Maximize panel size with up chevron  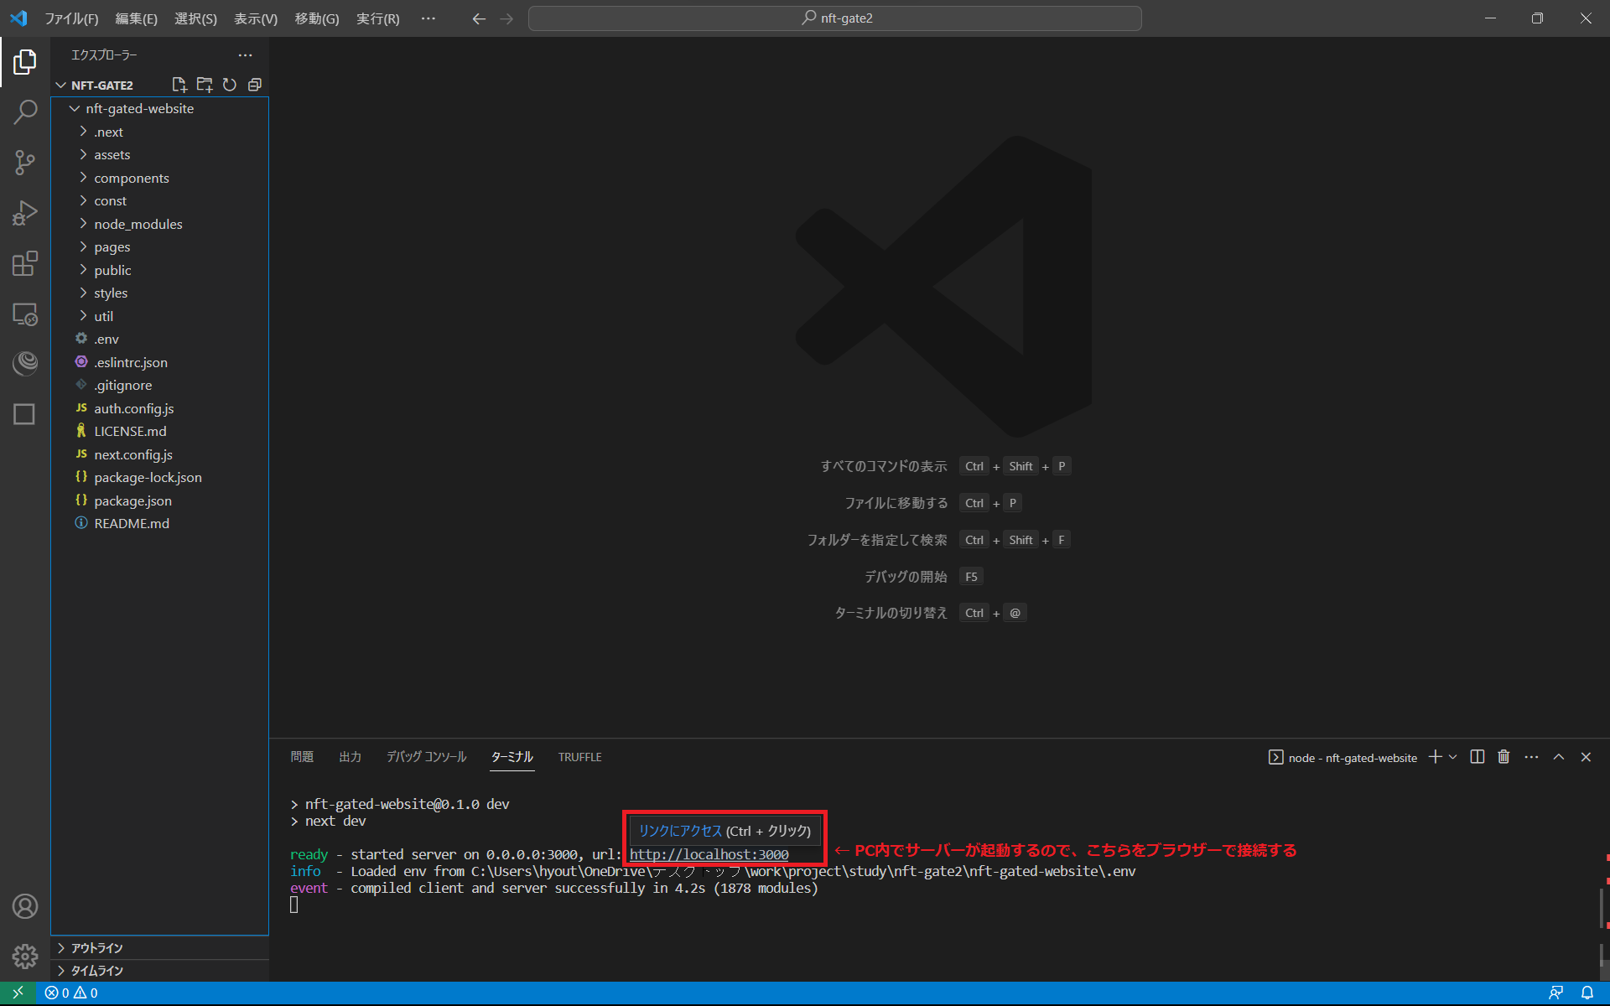tap(1559, 757)
